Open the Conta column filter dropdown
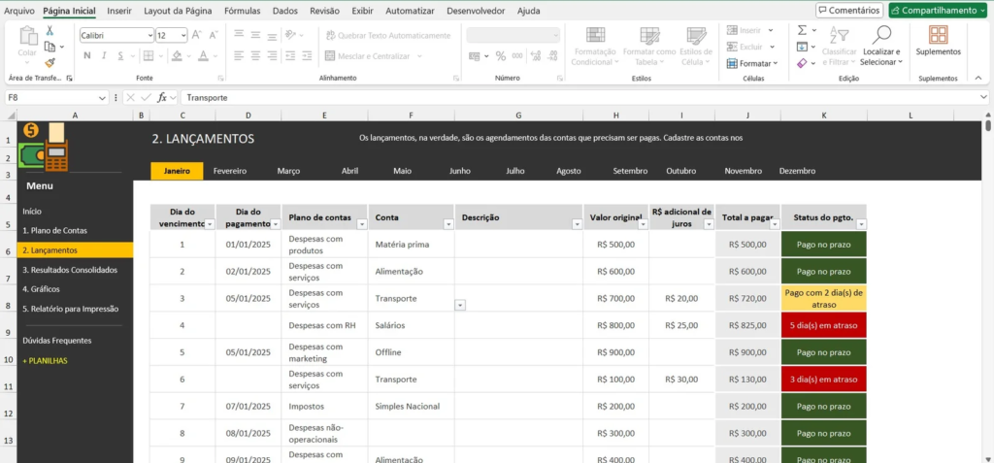Viewport: 994px width, 463px height. (x=447, y=223)
